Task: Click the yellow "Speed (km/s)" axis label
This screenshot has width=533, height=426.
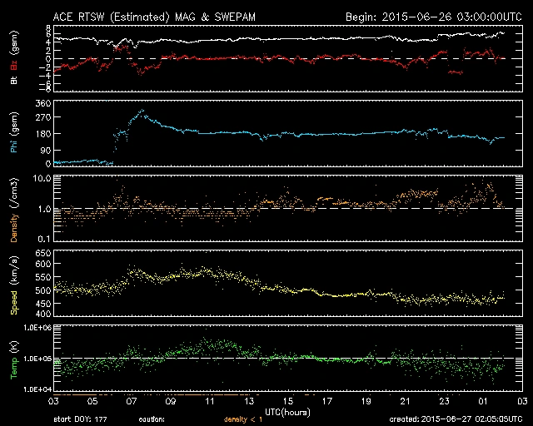Action: (x=14, y=285)
